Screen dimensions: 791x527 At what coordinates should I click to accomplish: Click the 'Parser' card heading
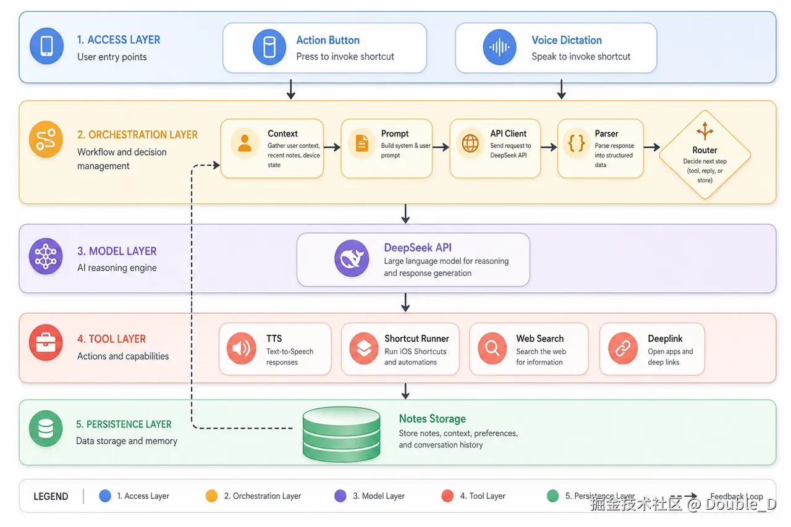coord(607,133)
